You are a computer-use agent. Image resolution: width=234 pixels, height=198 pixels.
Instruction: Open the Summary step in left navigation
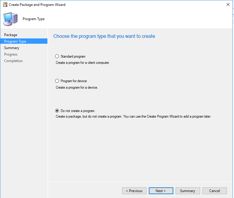[11, 48]
